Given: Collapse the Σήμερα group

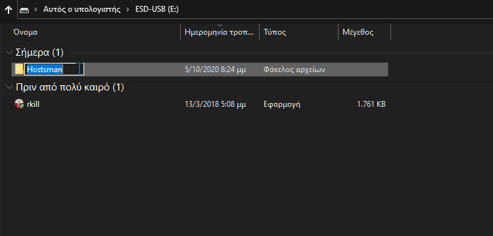Looking at the screenshot, I should 9,52.
